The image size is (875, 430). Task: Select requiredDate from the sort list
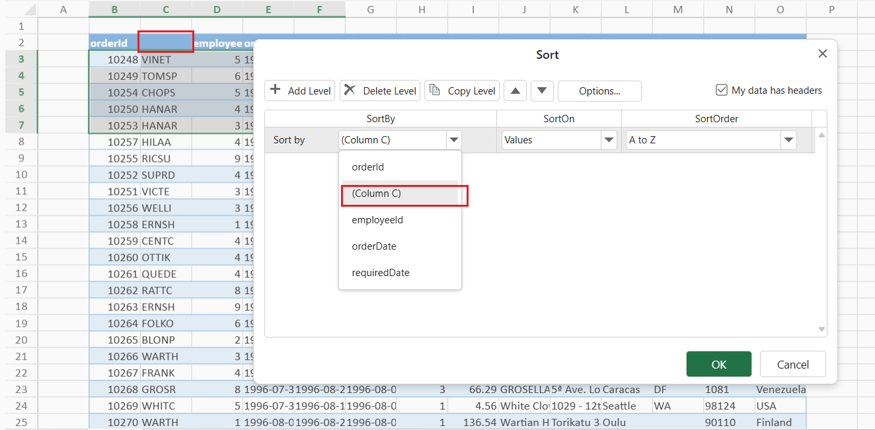pyautogui.click(x=380, y=273)
